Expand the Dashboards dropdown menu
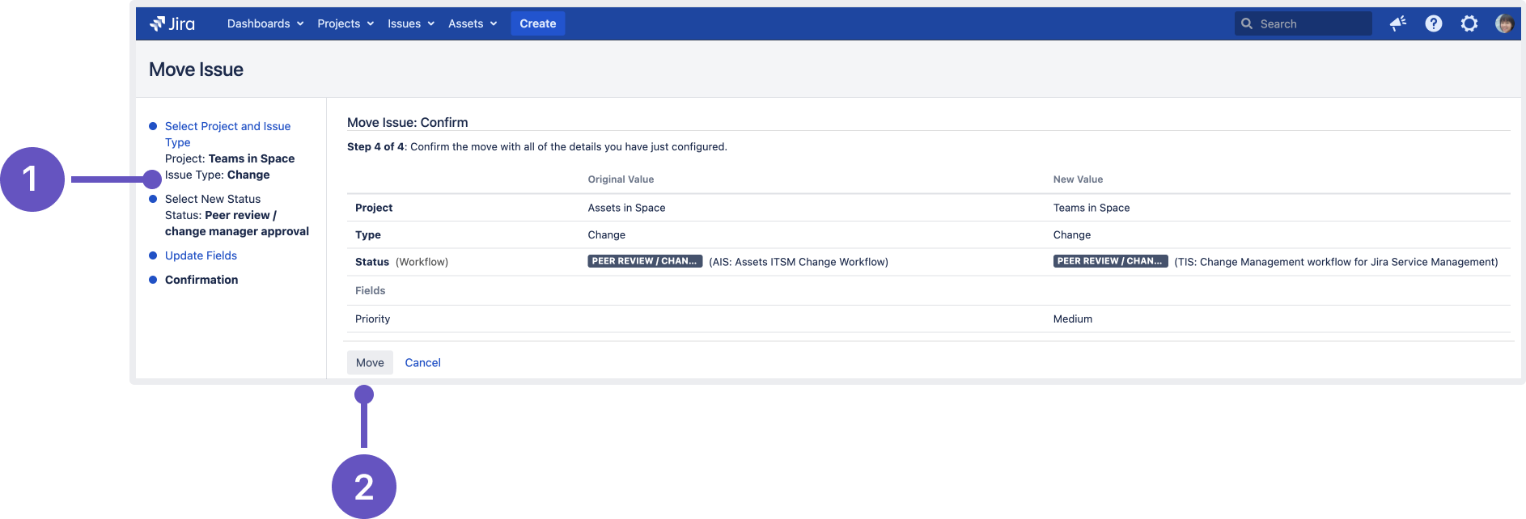Screen dimensions: 1526x519 tap(265, 23)
